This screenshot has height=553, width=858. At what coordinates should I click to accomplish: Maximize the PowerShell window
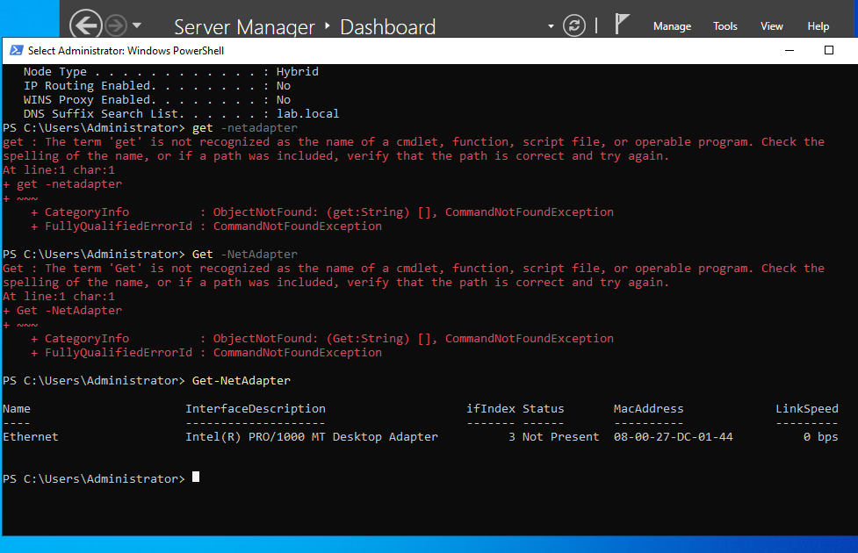point(829,50)
